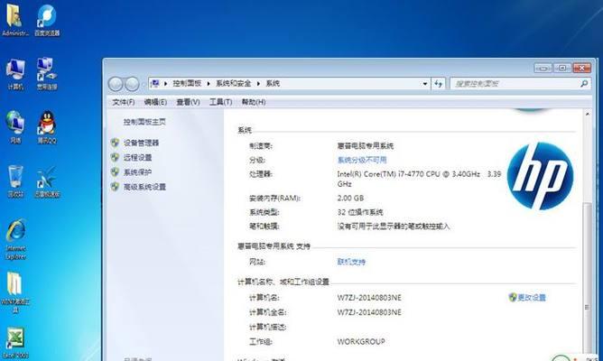
Task: Launch the blue swirl browser shortcut on desktop
Action: (x=47, y=20)
